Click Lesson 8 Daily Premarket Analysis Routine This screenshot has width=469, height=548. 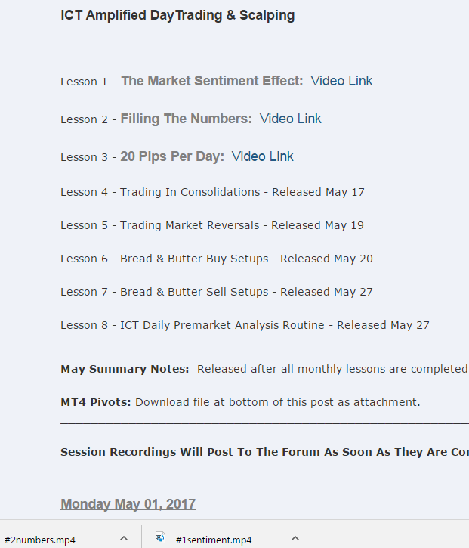point(223,325)
